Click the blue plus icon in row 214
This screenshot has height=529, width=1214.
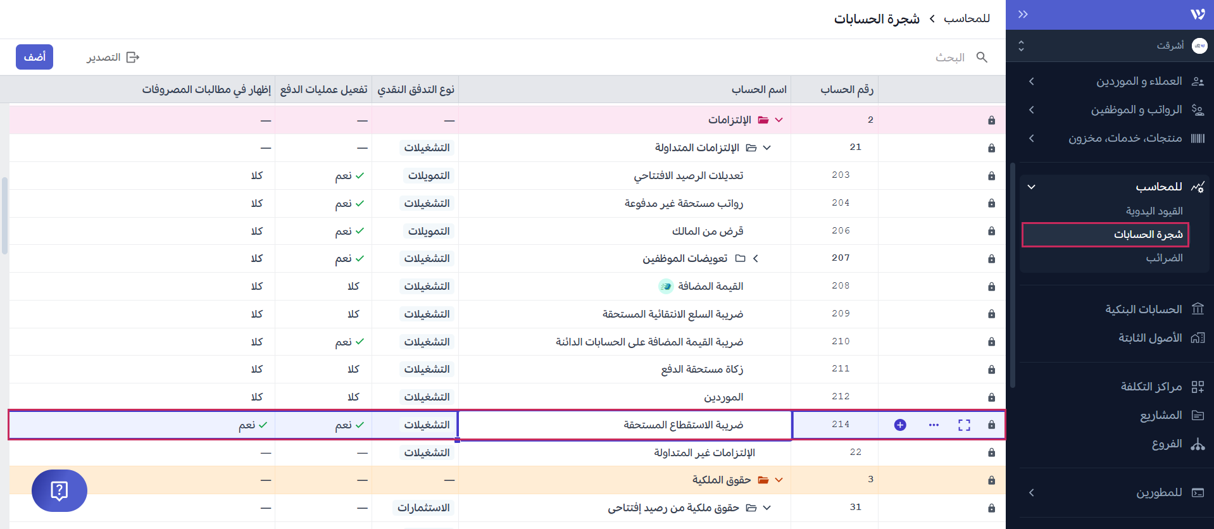pos(899,425)
